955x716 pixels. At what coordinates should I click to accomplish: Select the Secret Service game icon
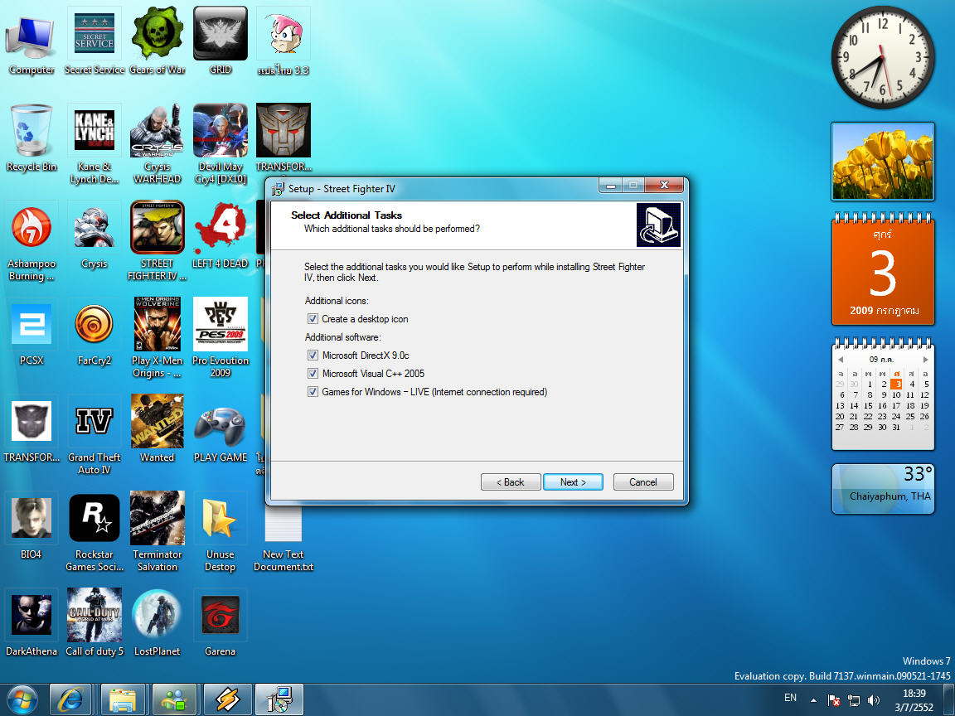coord(95,41)
